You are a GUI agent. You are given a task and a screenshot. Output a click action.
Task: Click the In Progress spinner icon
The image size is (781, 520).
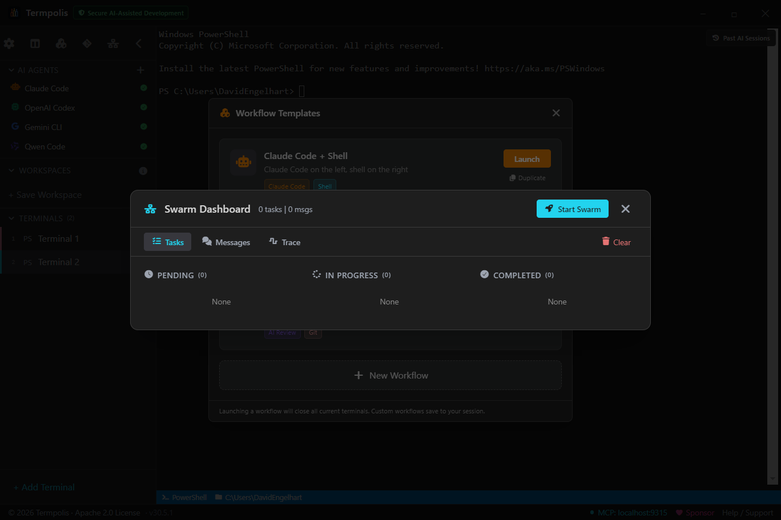coord(317,274)
